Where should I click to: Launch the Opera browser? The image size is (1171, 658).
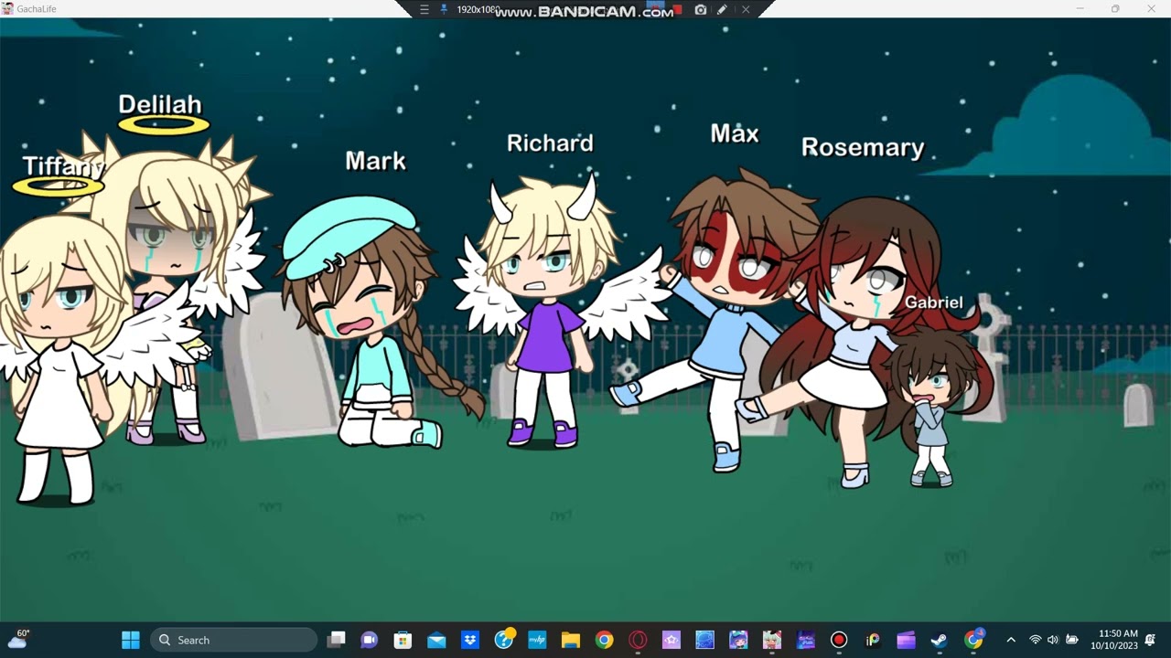click(638, 640)
